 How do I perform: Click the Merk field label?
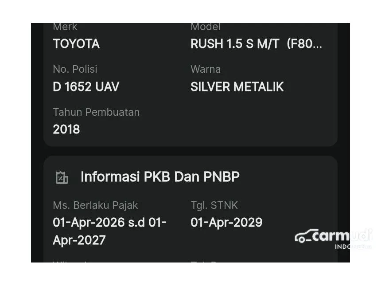tap(65, 27)
